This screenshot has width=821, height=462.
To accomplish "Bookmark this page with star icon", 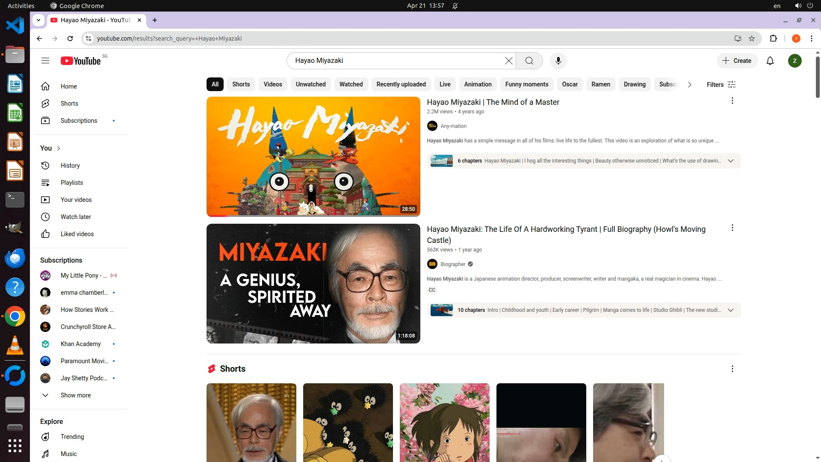I will 752,38.
